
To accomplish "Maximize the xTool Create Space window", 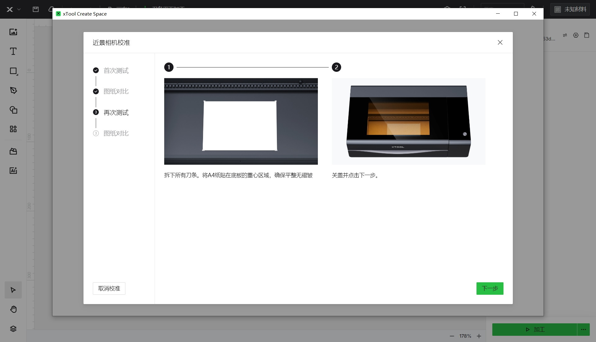I will click(x=516, y=14).
